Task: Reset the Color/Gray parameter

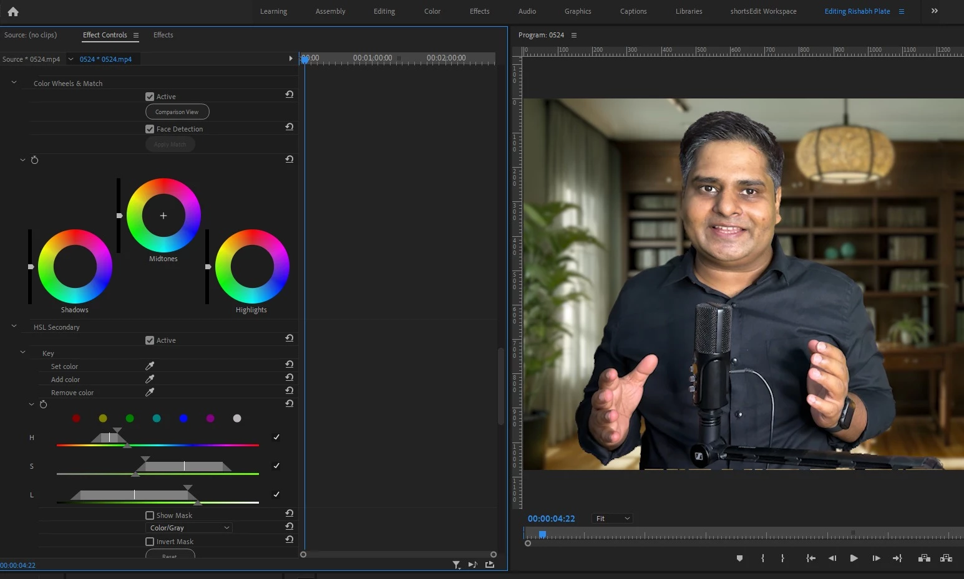Action: click(290, 527)
